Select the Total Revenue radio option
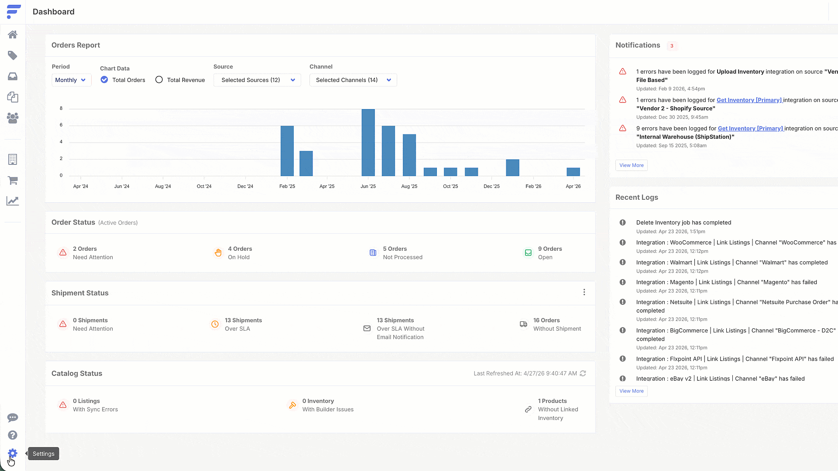This screenshot has height=471, width=838. pos(159,80)
